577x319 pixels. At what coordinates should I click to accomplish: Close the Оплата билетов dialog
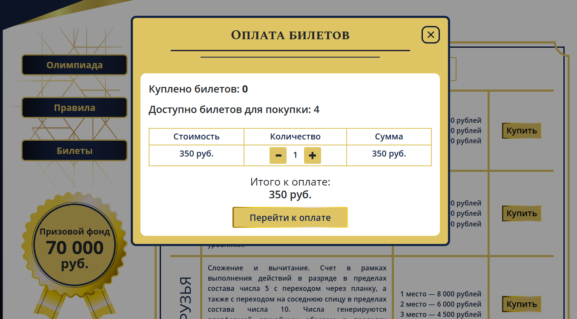(431, 35)
